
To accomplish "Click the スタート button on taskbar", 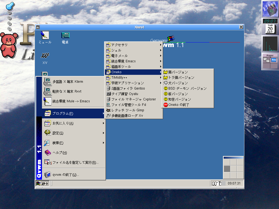I will 42,183.
